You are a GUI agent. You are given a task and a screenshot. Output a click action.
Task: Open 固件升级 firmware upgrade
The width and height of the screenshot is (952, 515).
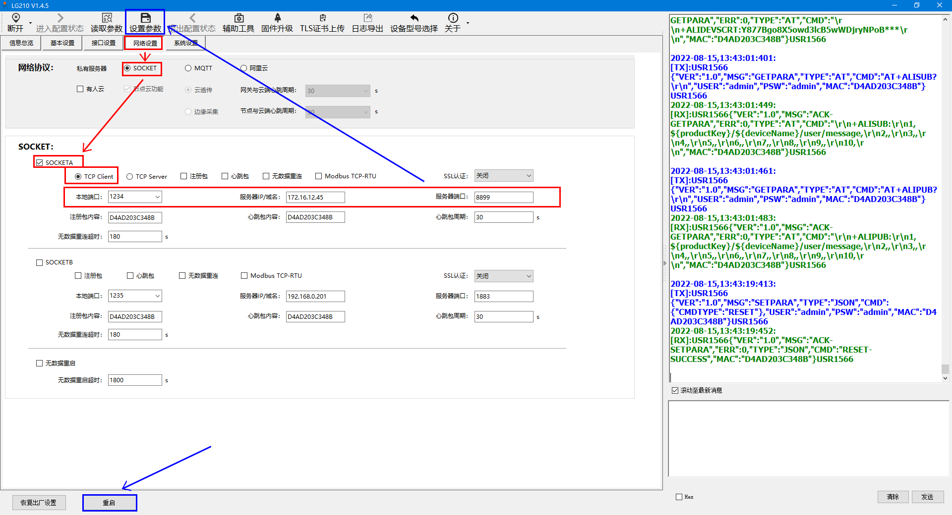point(277,18)
